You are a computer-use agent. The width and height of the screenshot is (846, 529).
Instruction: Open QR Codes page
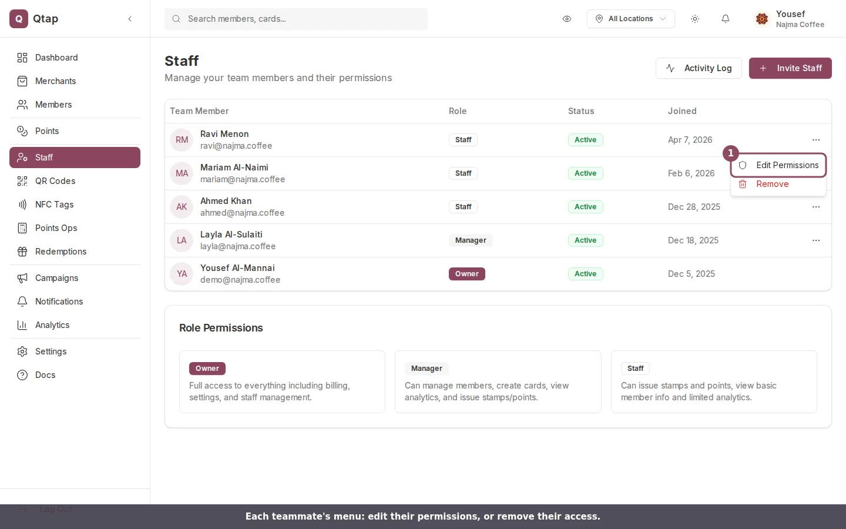click(75, 181)
